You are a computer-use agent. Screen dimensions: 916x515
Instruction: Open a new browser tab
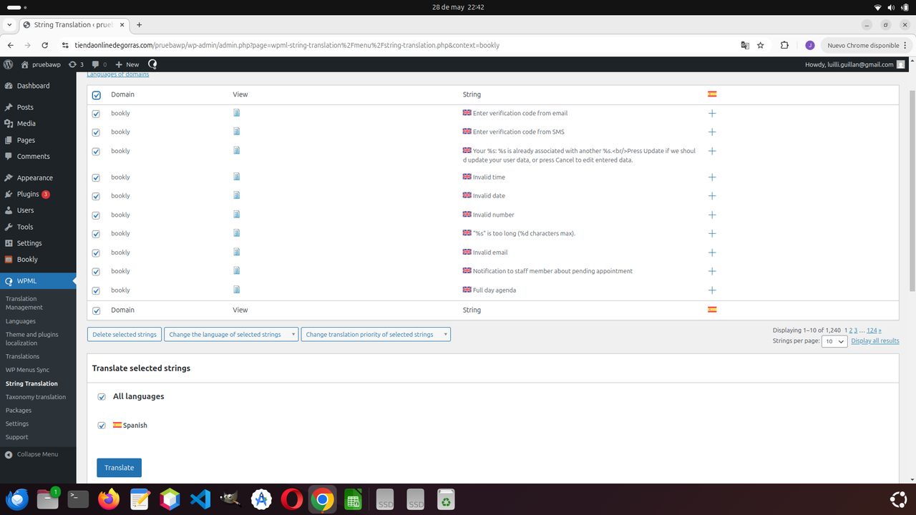click(139, 24)
